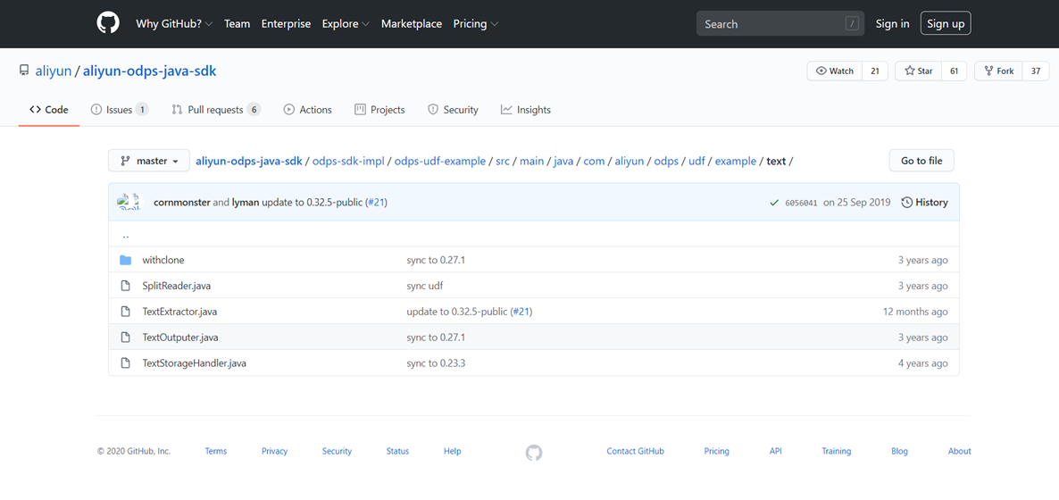Expand the Pricing menu in header
Viewport: 1059px width, 500px height.
[475, 23]
